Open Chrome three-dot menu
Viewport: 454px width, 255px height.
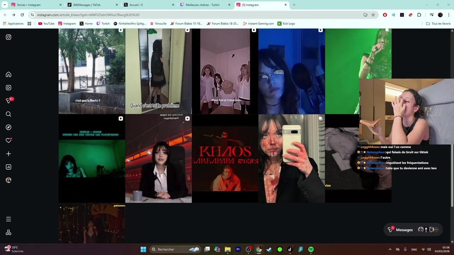(x=449, y=15)
